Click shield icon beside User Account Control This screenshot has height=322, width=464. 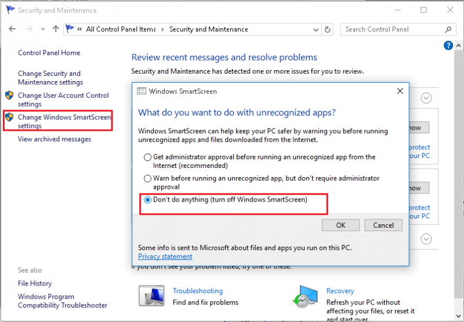[9, 95]
